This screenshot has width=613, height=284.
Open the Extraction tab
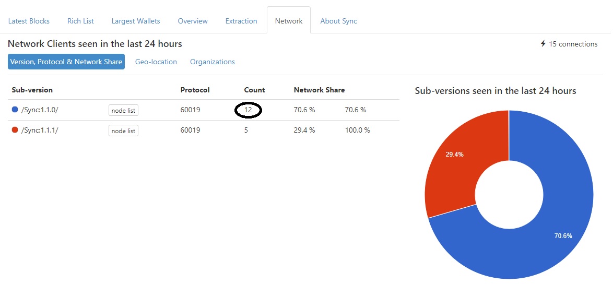click(x=241, y=21)
